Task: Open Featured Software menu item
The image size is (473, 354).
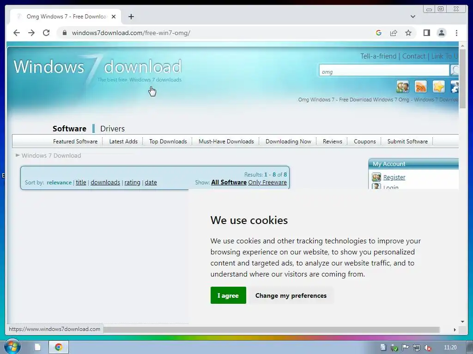Action: tap(75, 142)
